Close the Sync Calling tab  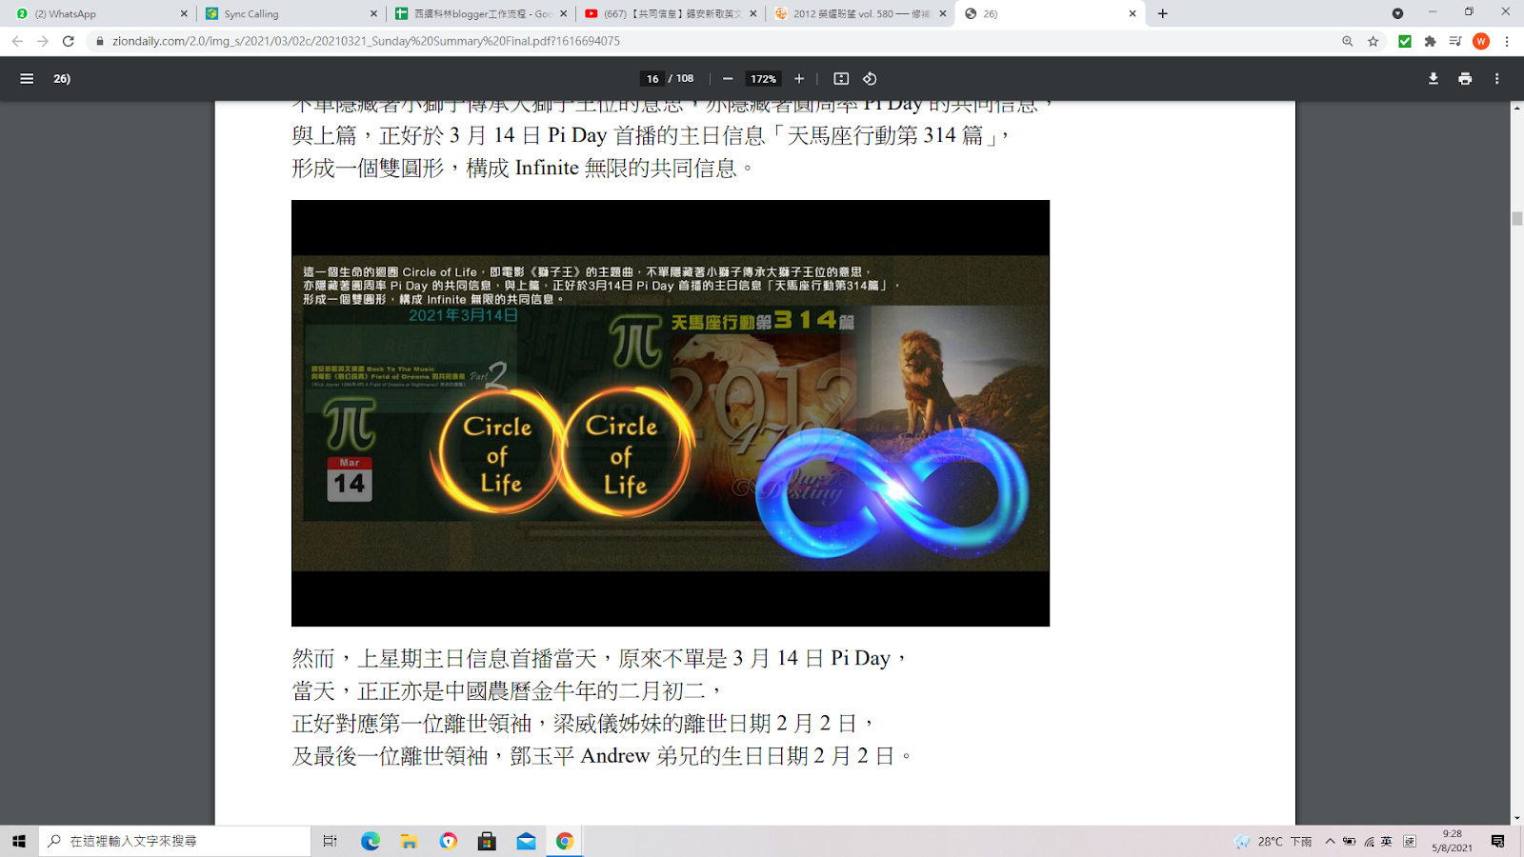coord(373,13)
